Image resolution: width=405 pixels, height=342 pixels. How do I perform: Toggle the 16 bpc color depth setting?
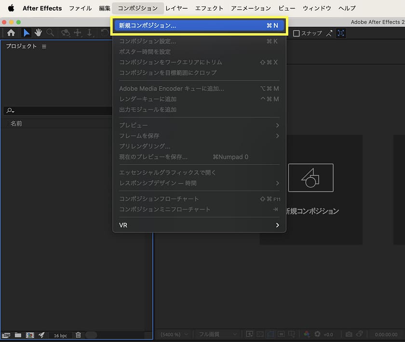click(x=60, y=335)
